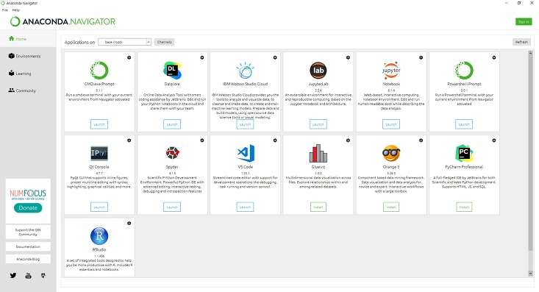Click the scrollbar down arrow
539x292 pixels.
[x=530, y=274]
